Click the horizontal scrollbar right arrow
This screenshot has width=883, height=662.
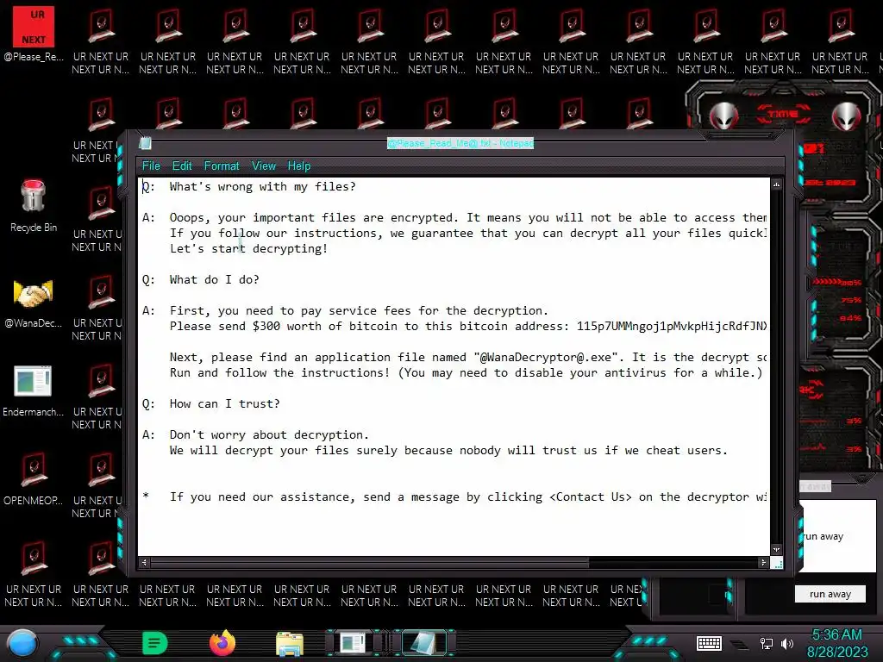coord(763,562)
